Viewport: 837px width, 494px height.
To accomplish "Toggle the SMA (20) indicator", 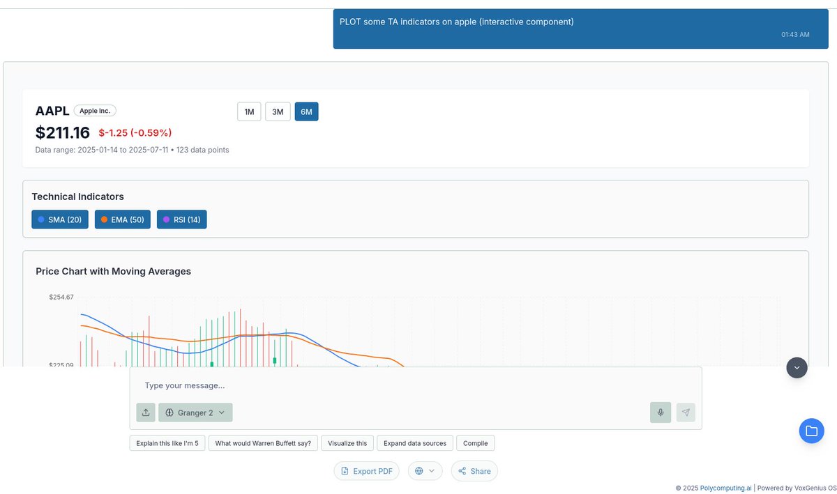I will tap(60, 219).
